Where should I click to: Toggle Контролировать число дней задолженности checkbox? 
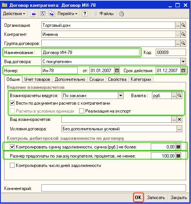click(12, 165)
